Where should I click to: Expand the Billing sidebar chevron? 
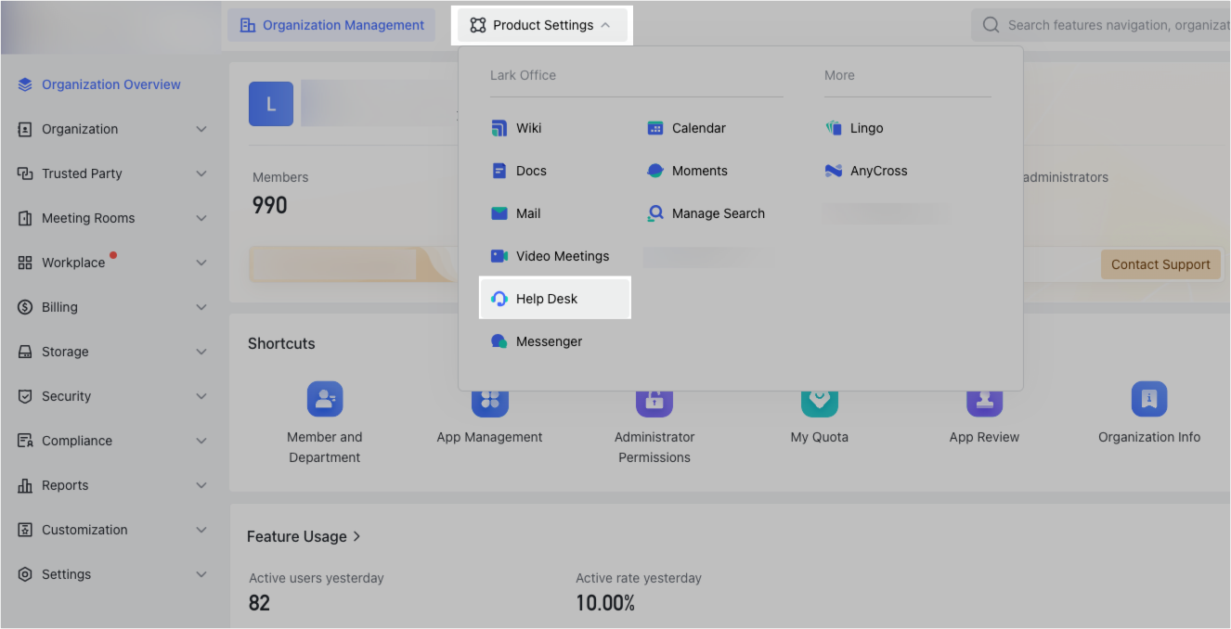tap(201, 307)
